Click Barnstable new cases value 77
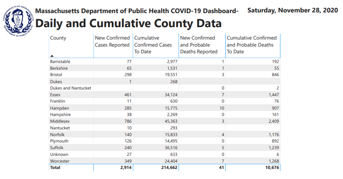 point(129,62)
